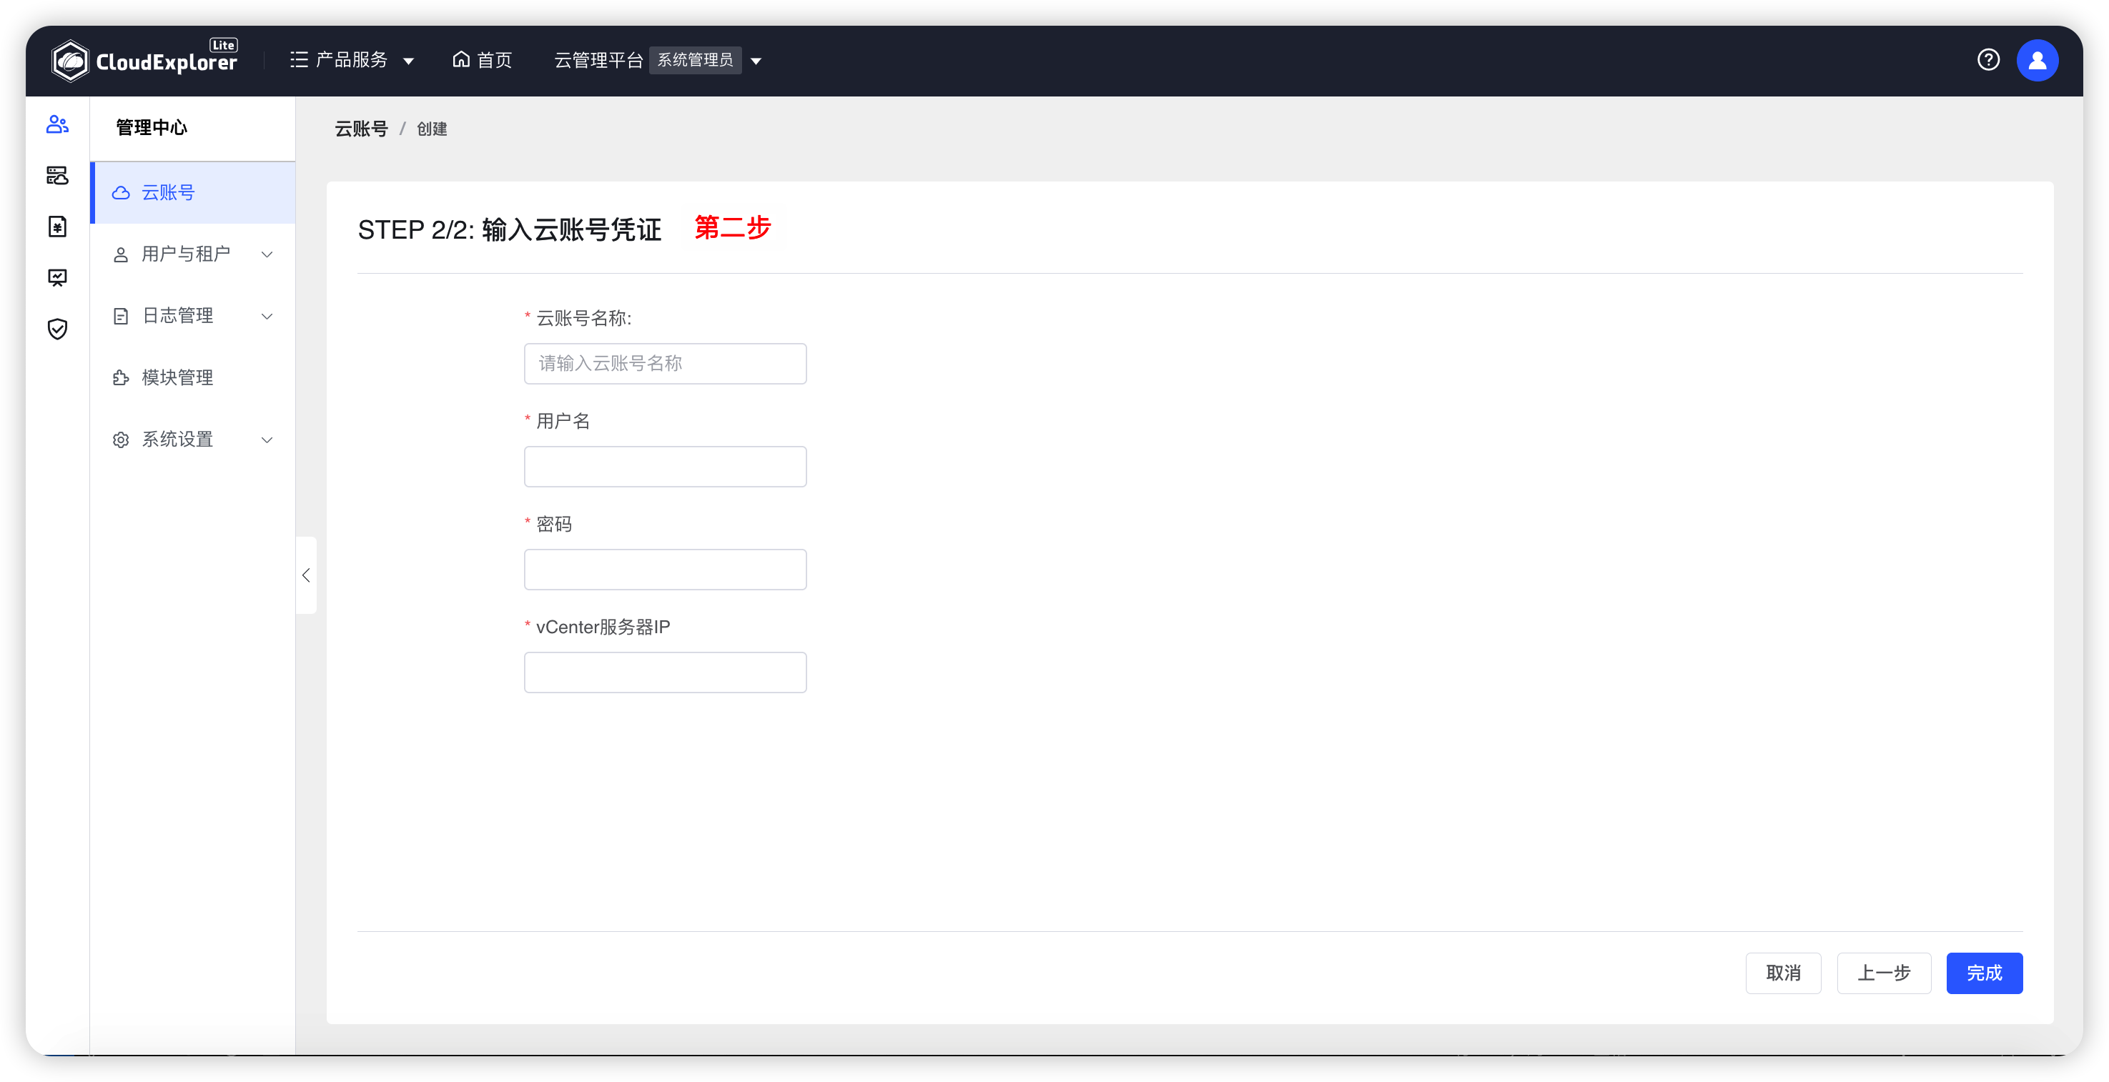Click the 取消 button
This screenshot has width=2109, height=1082.
[x=1783, y=973]
